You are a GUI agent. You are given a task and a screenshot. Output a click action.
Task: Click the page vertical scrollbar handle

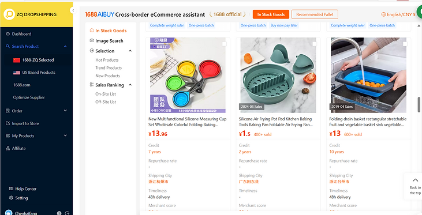(x=419, y=105)
